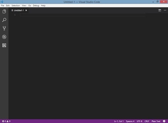This screenshot has width=168, height=123.
Task: Change line endings via CRLF
Action: [147, 121]
